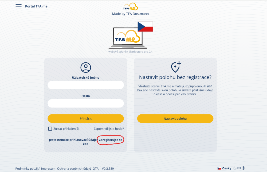The width and height of the screenshot is (267, 172).
Task: Click the Uživatelské jméno input field
Action: point(86,85)
